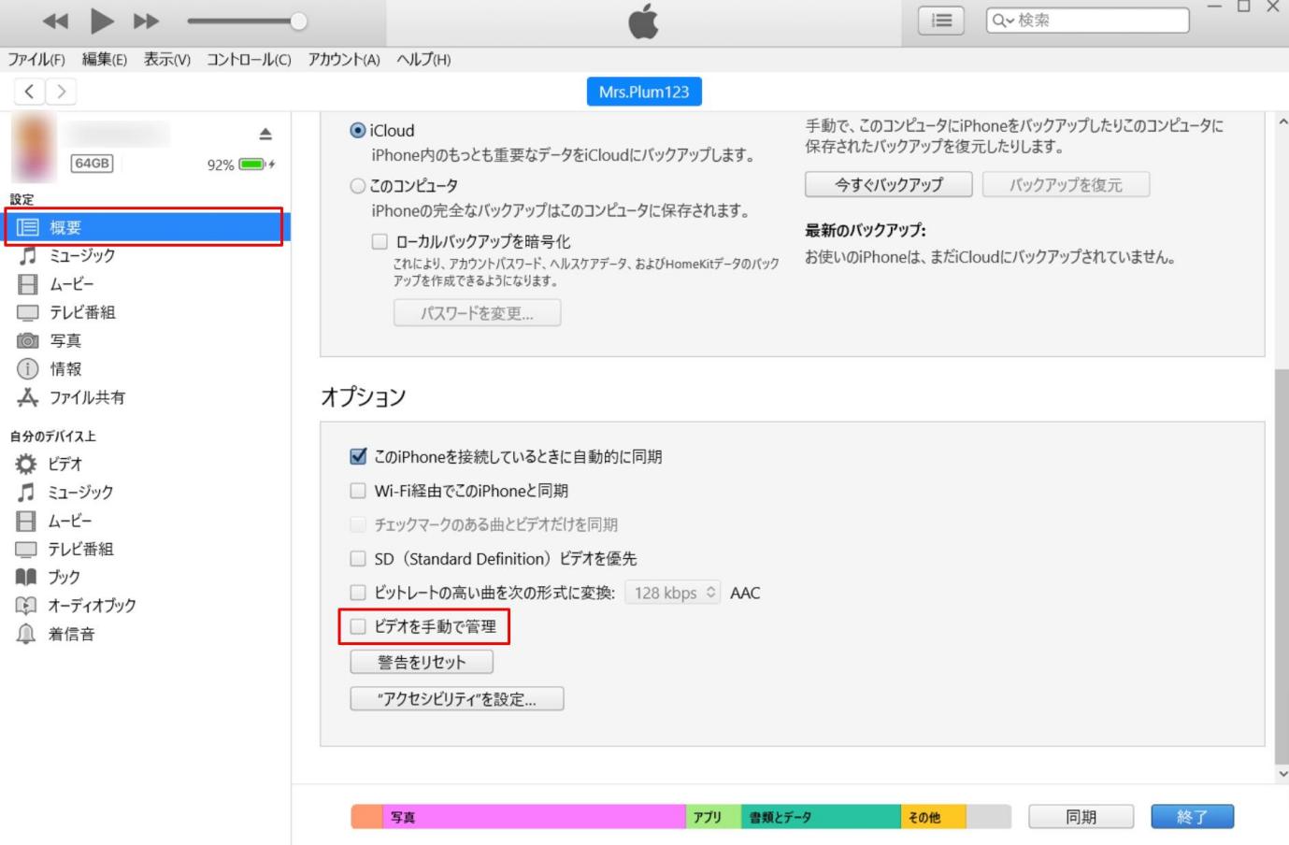The height and width of the screenshot is (845, 1289).
Task: Go forward with the right chevron
Action: tap(62, 91)
